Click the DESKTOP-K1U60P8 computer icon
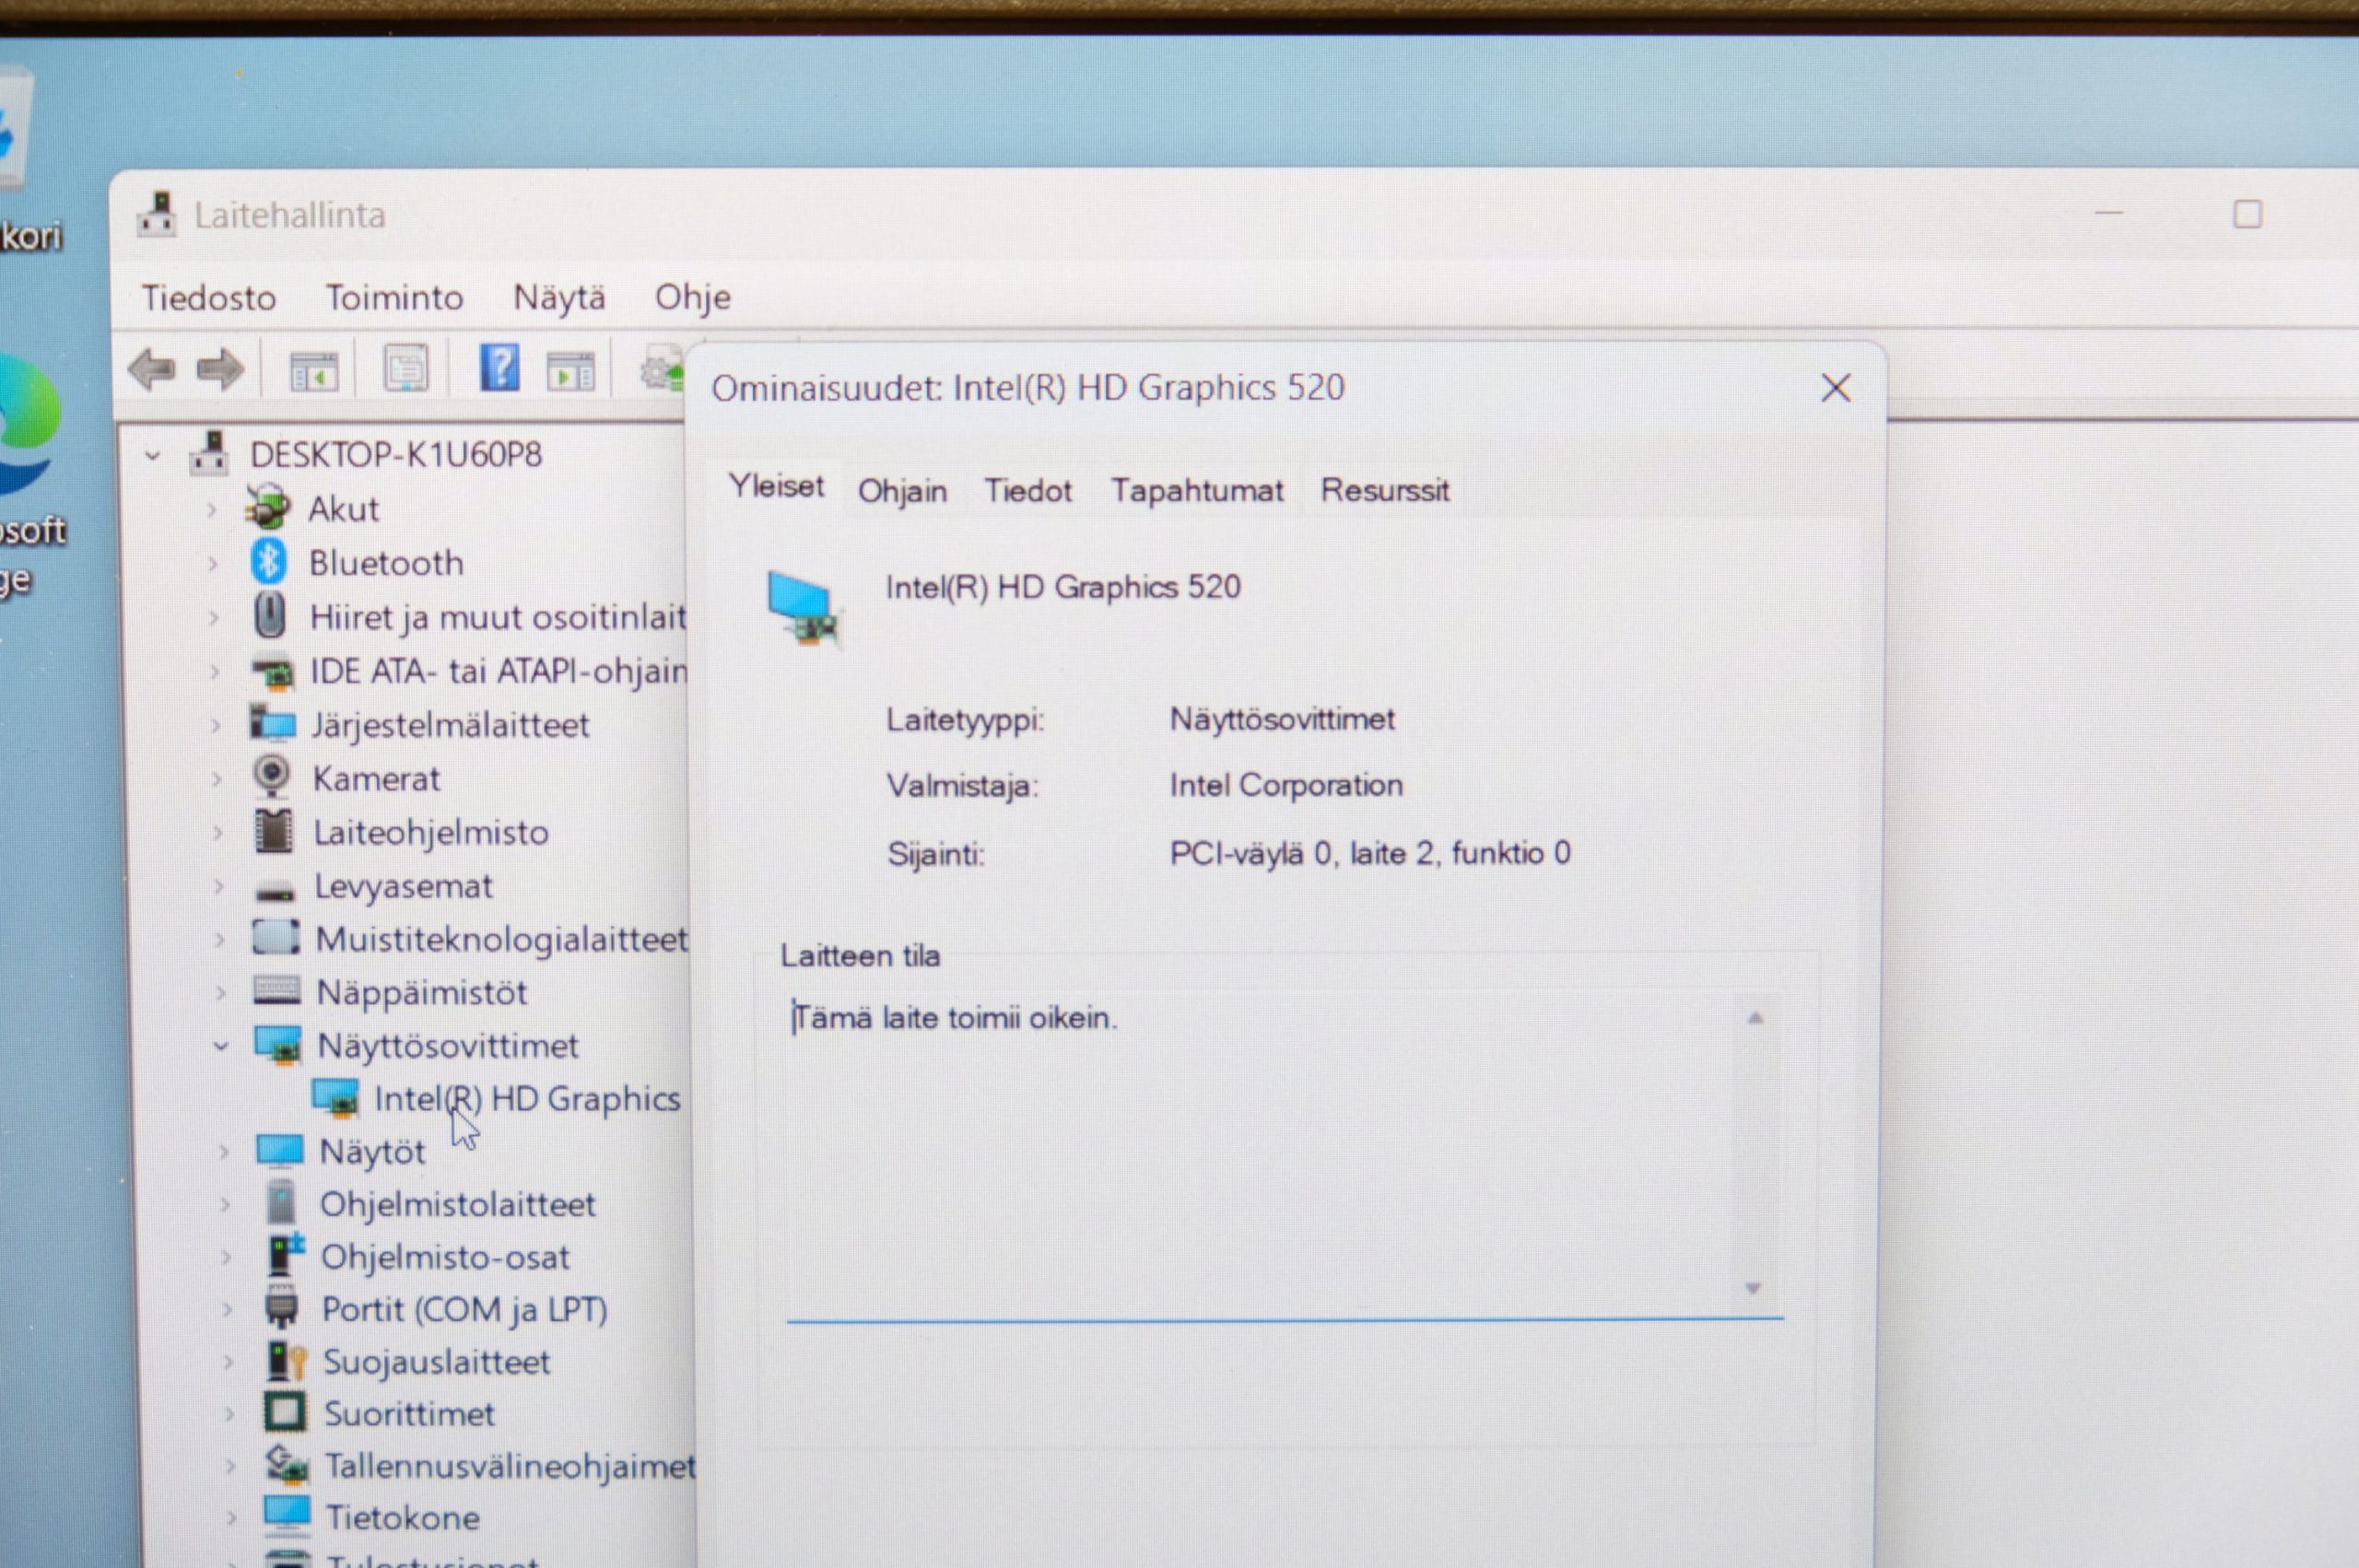The width and height of the screenshot is (2359, 1568). pyautogui.click(x=209, y=453)
